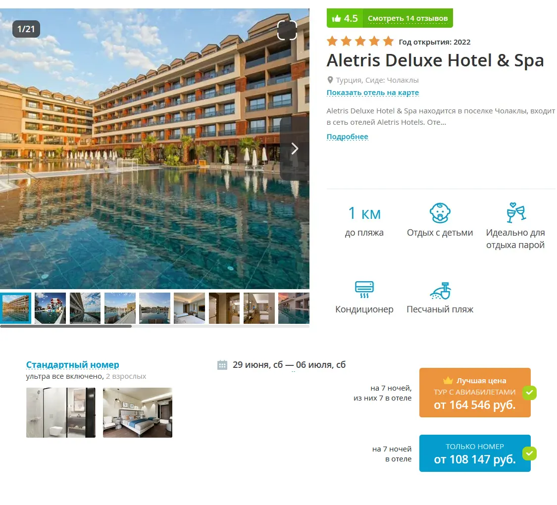Click the sandy beach shovel icon
Viewport: 557px width, 505px height.
pyautogui.click(x=441, y=291)
